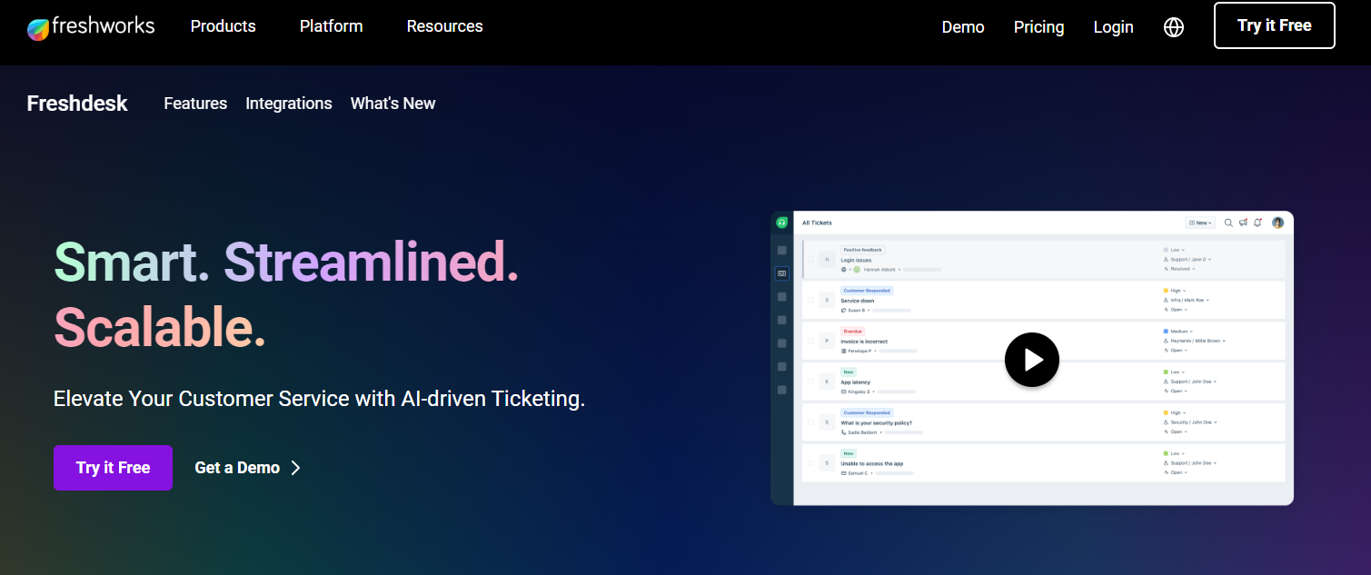Click the H avatar on the Login issues ticket
Image resolution: width=1371 pixels, height=575 pixels.
(827, 259)
